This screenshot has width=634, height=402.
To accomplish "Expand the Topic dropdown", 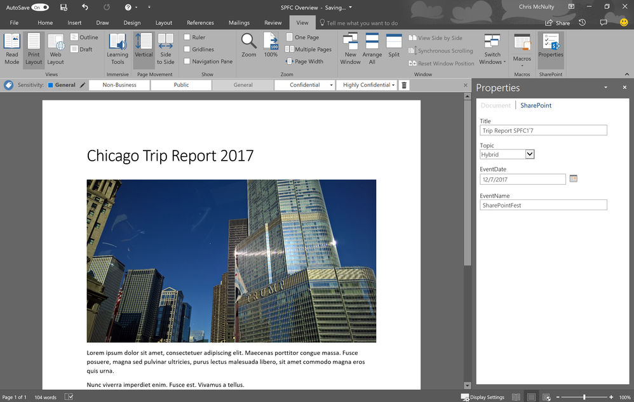I will 530,154.
